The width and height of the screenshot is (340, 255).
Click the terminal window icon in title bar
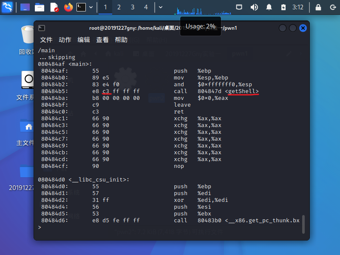pyautogui.click(x=42, y=28)
